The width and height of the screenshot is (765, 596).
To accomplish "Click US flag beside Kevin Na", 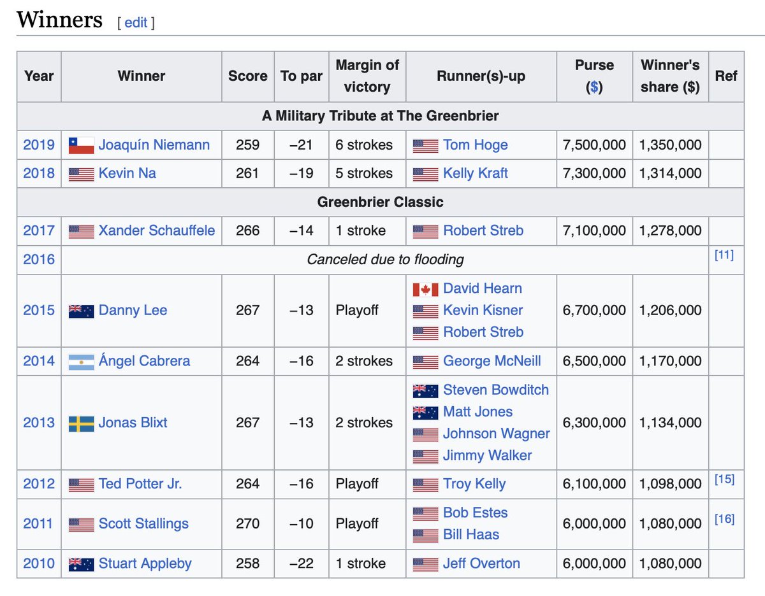I will [x=81, y=174].
